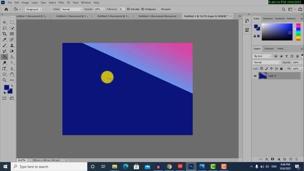Switch to the Swatches tab
Image resolution: width=304 pixels, height=171 pixels.
(x=268, y=19)
